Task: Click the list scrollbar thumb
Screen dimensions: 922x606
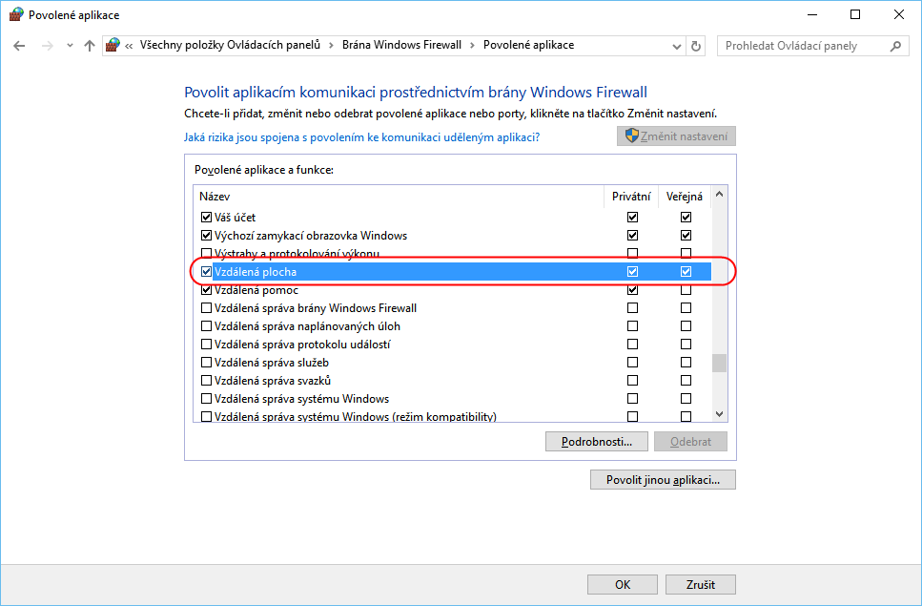Action: coord(719,363)
